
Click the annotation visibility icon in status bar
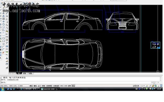[147, 86]
